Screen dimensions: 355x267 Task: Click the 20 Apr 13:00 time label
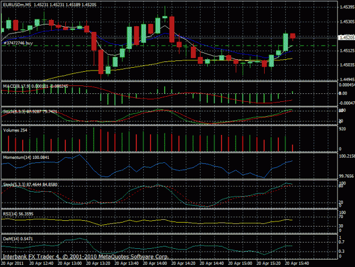pyautogui.click(x=70, y=264)
